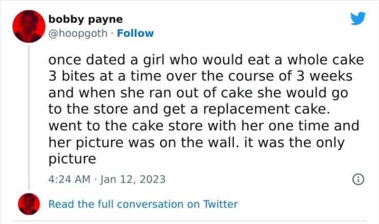The image size is (379, 224).
Task: Click the line starting 'to the store and get'
Action: pos(196,109)
